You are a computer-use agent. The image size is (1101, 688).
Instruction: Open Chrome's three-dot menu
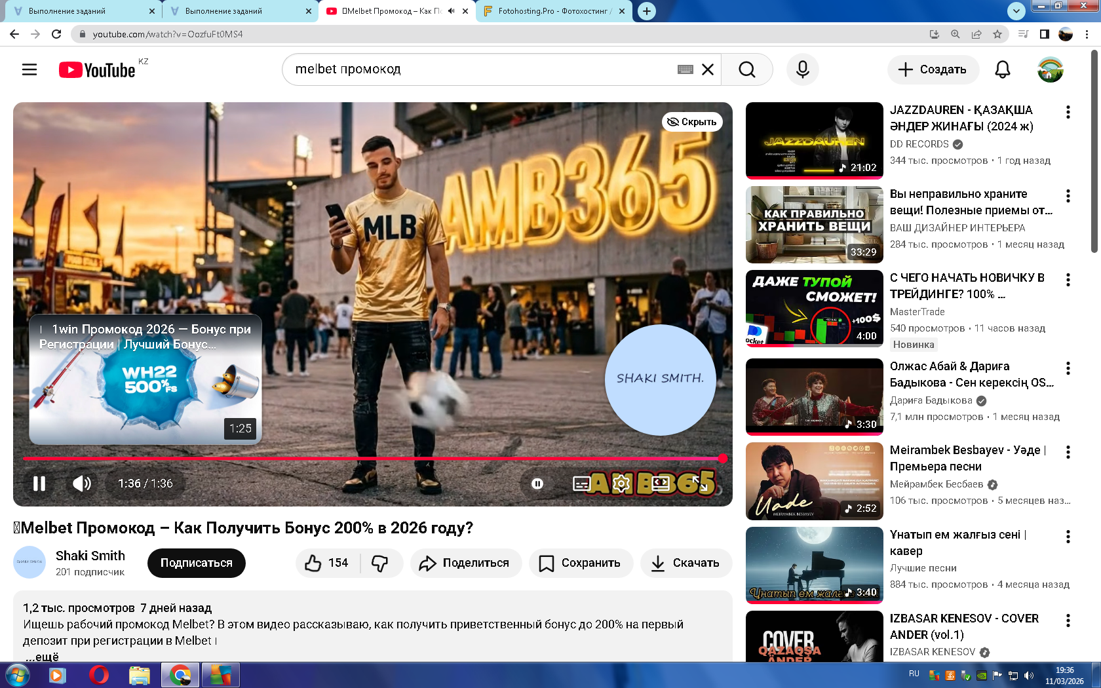pyautogui.click(x=1087, y=34)
